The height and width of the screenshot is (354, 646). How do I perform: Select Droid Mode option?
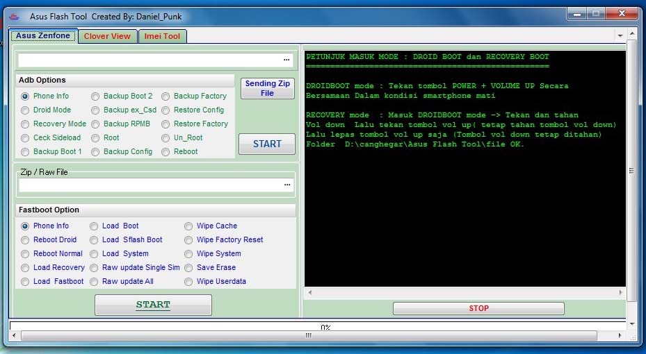click(25, 110)
